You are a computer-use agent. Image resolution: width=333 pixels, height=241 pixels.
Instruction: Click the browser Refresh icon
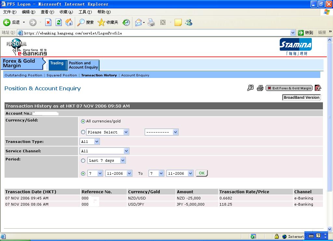59,22
